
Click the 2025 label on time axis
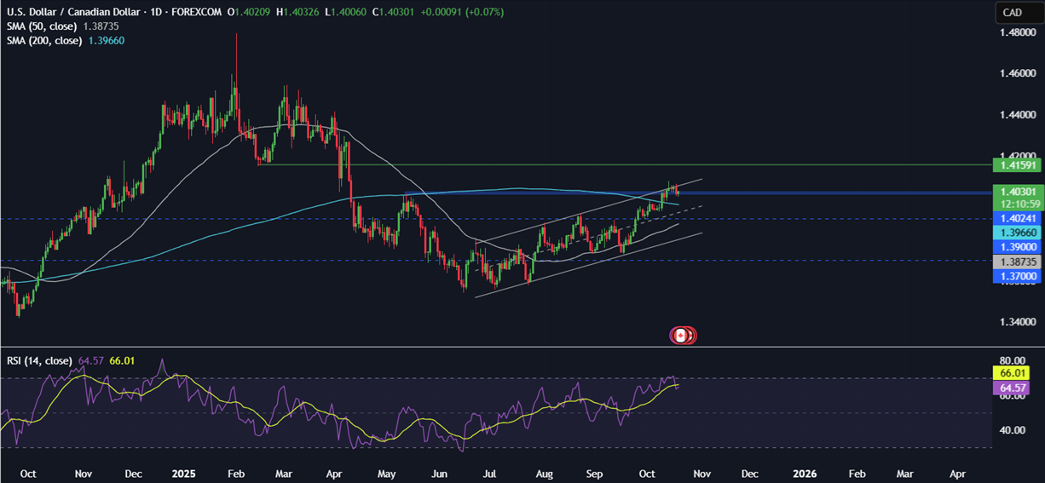[183, 471]
